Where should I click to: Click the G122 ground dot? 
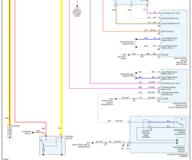coord(77,6)
